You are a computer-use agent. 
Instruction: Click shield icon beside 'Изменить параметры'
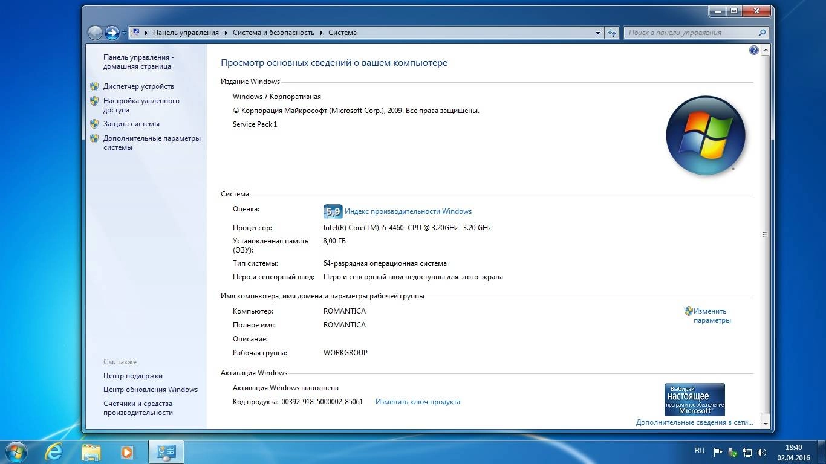(688, 311)
